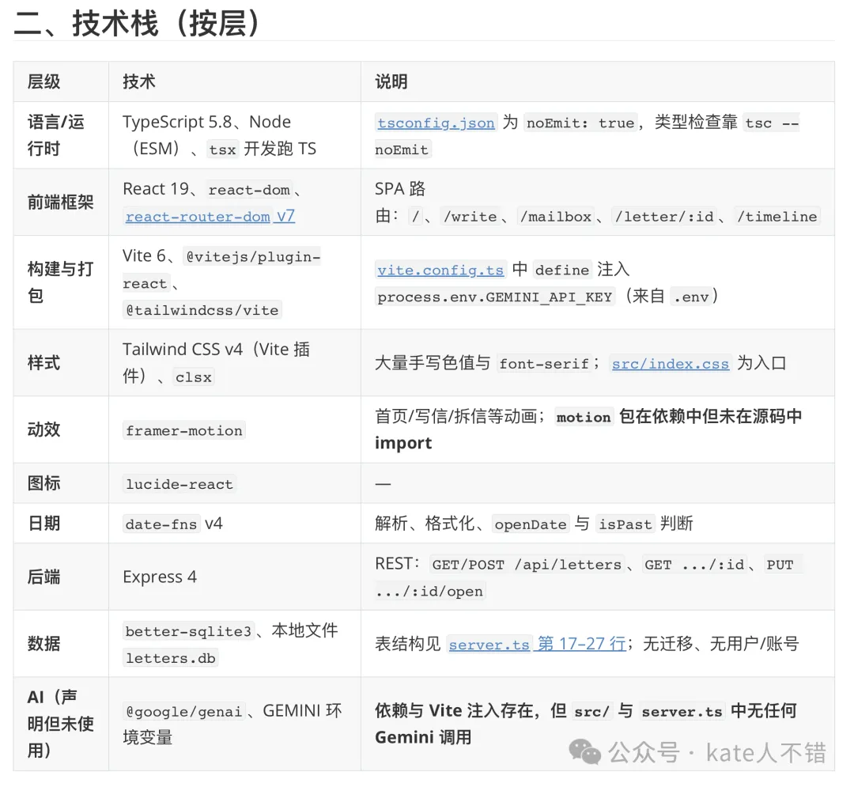Open the src/index.css link

pos(670,364)
